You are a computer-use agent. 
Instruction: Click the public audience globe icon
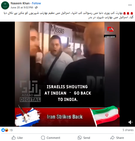point(36,8)
